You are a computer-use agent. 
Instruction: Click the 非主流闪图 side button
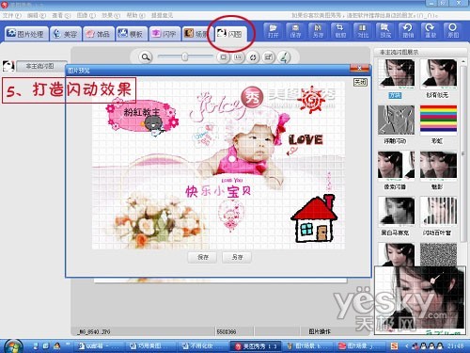point(40,66)
